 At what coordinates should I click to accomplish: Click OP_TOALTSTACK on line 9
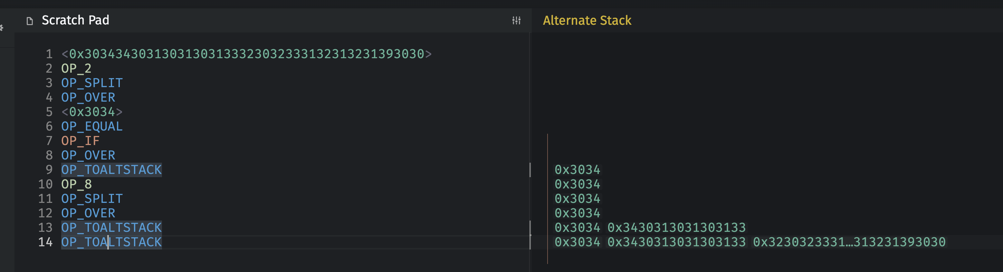point(111,170)
